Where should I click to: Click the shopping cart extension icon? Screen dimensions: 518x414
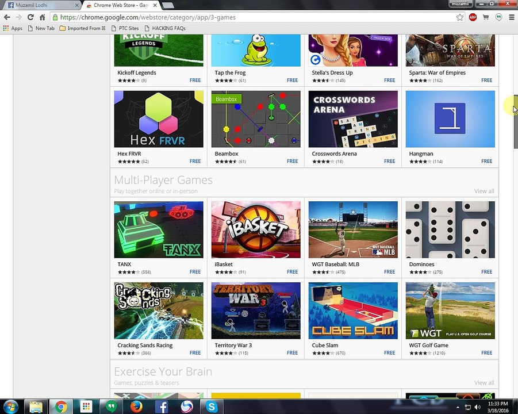click(x=486, y=17)
